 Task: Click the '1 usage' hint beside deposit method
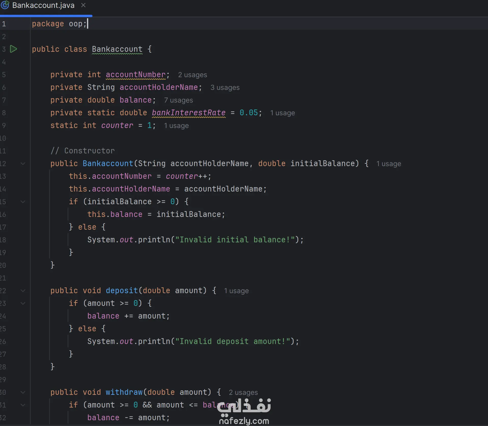click(x=236, y=291)
